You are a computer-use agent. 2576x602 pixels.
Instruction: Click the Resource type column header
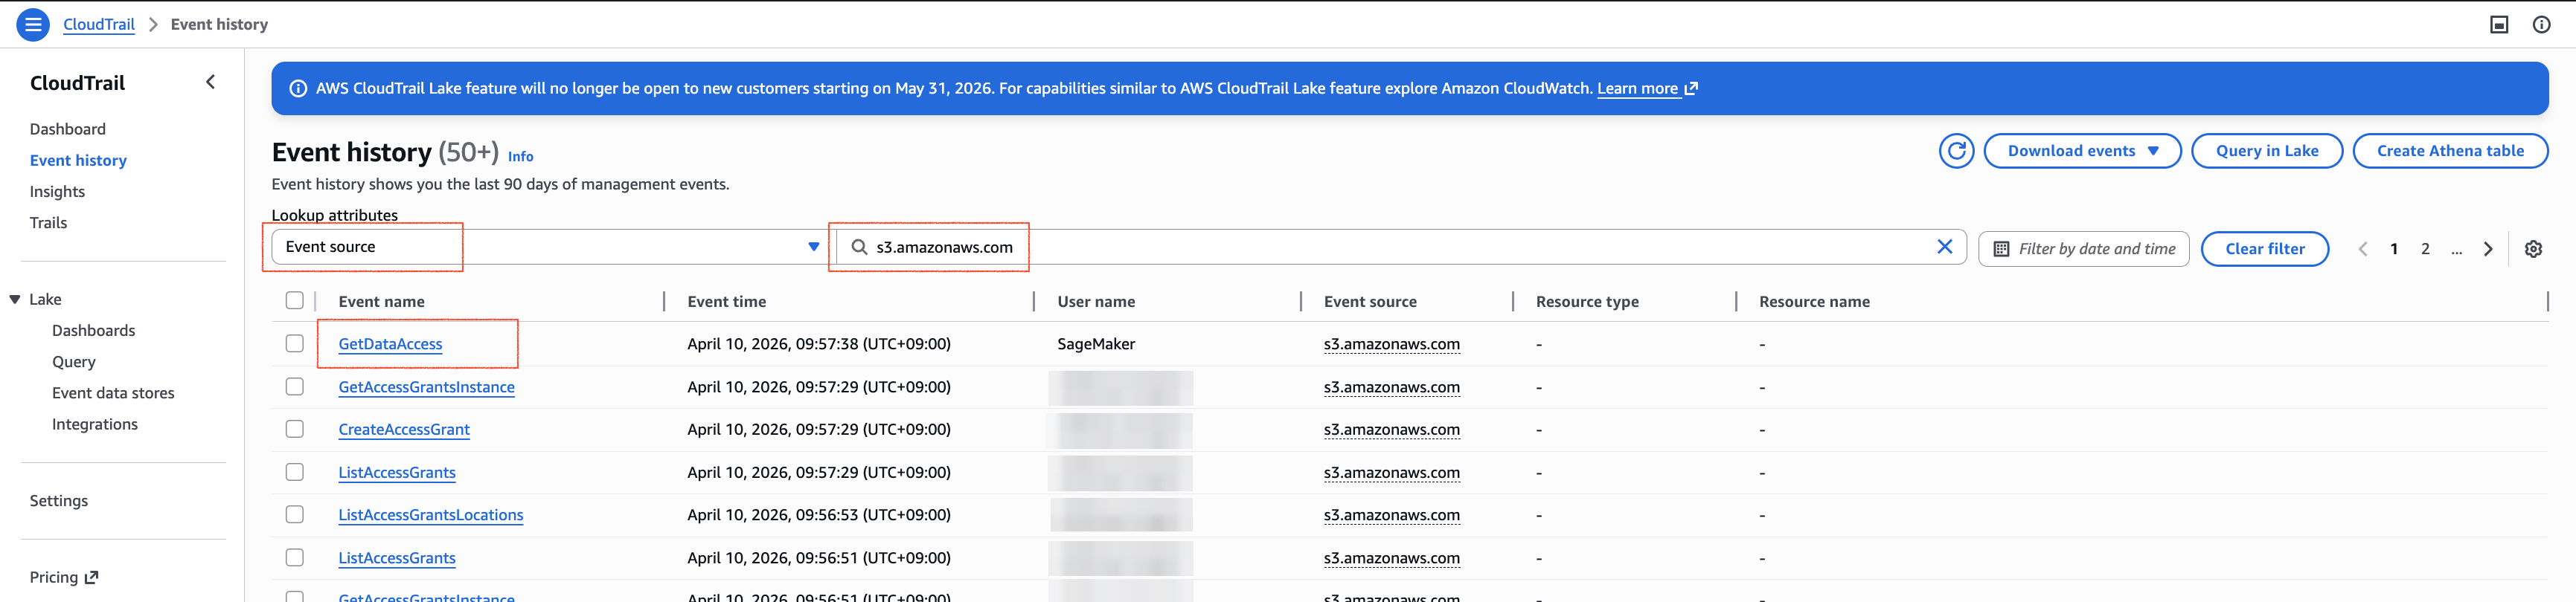click(x=1587, y=302)
